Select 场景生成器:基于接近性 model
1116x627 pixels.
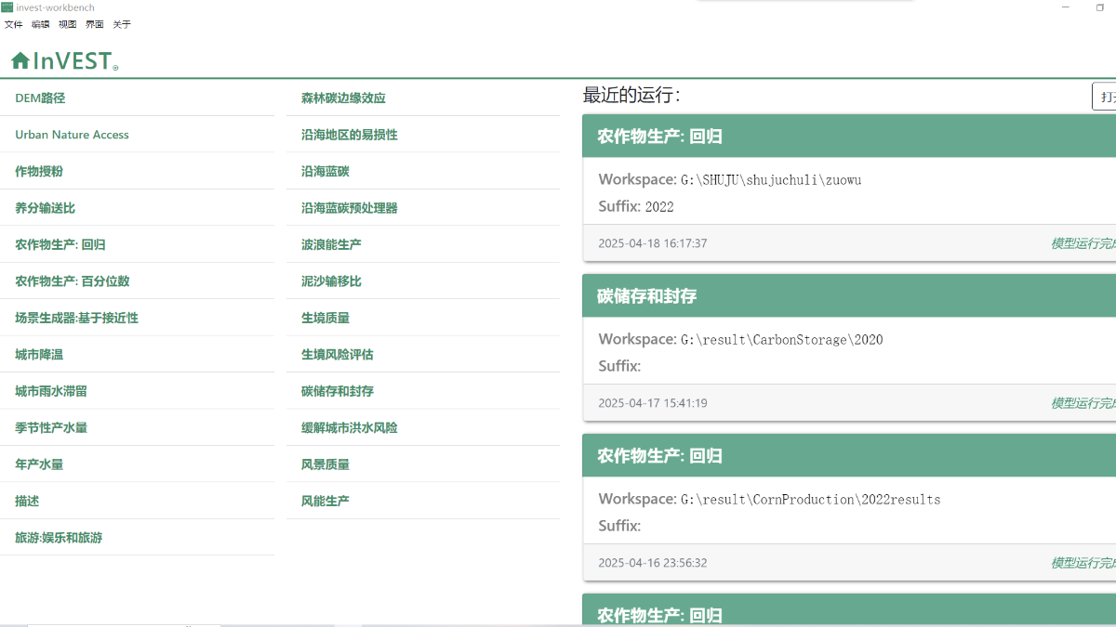(137, 318)
